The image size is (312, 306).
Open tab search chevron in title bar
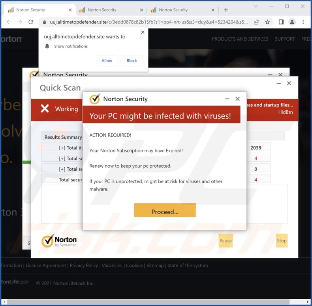point(256,6)
